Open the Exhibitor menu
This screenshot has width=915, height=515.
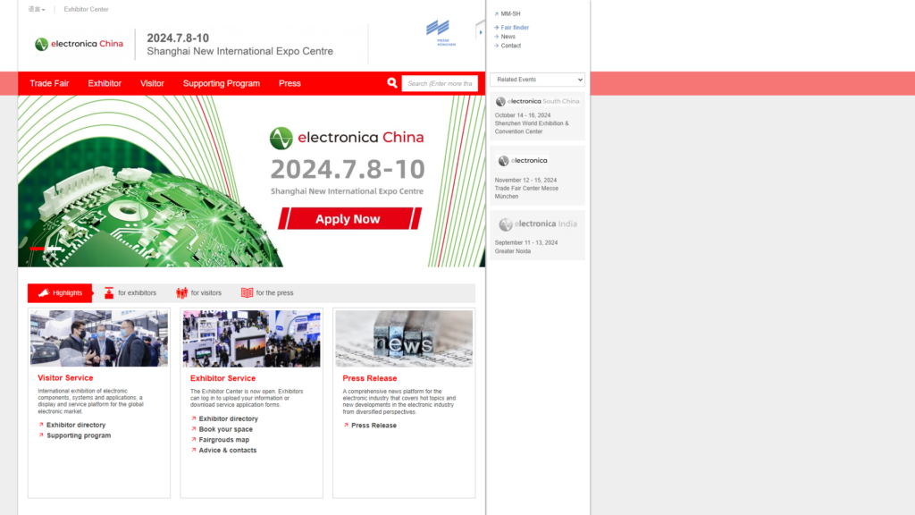(105, 83)
